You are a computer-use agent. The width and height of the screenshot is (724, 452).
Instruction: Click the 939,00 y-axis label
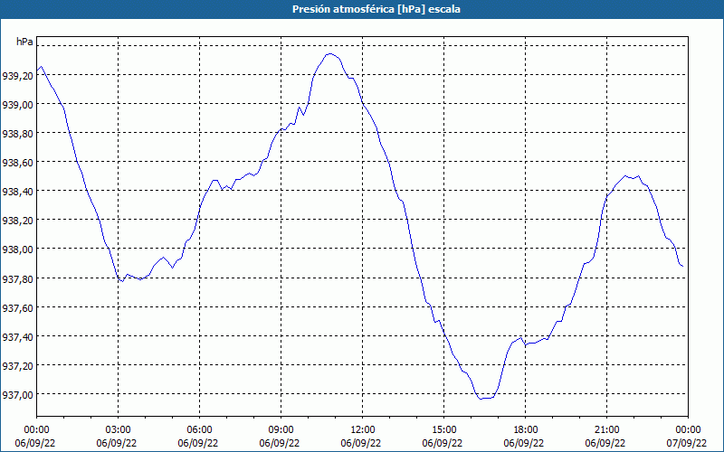(18, 105)
